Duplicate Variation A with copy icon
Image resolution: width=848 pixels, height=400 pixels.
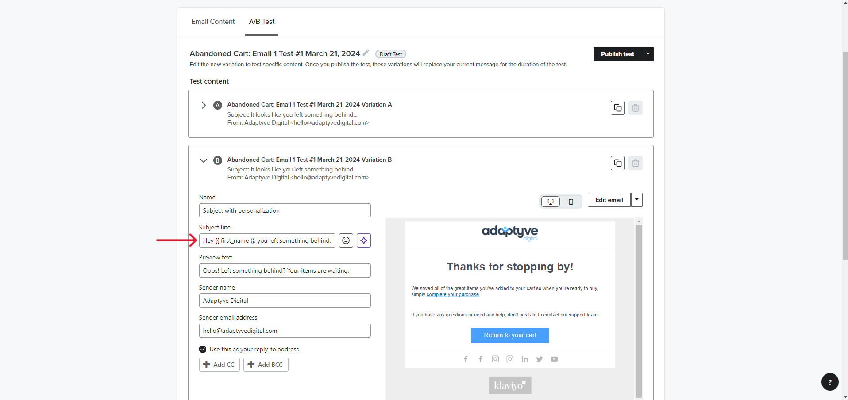pos(617,108)
